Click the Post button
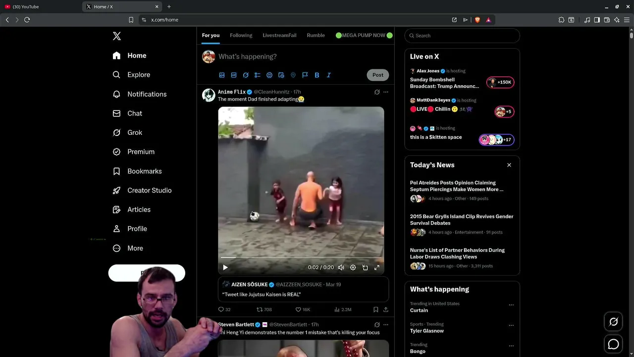634x357 pixels. pyautogui.click(x=378, y=75)
